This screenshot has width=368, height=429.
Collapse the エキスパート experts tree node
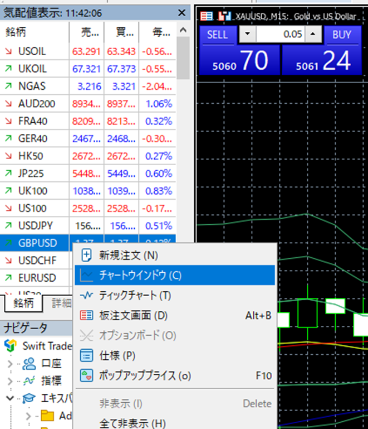[11, 398]
